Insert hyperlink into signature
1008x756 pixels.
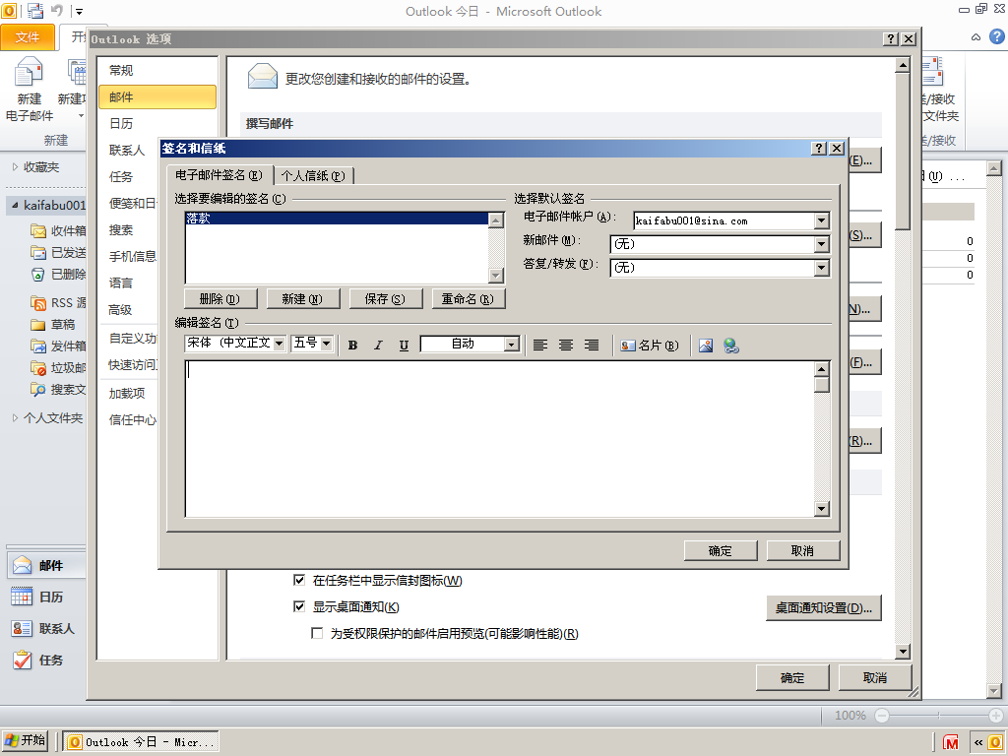tap(731, 346)
